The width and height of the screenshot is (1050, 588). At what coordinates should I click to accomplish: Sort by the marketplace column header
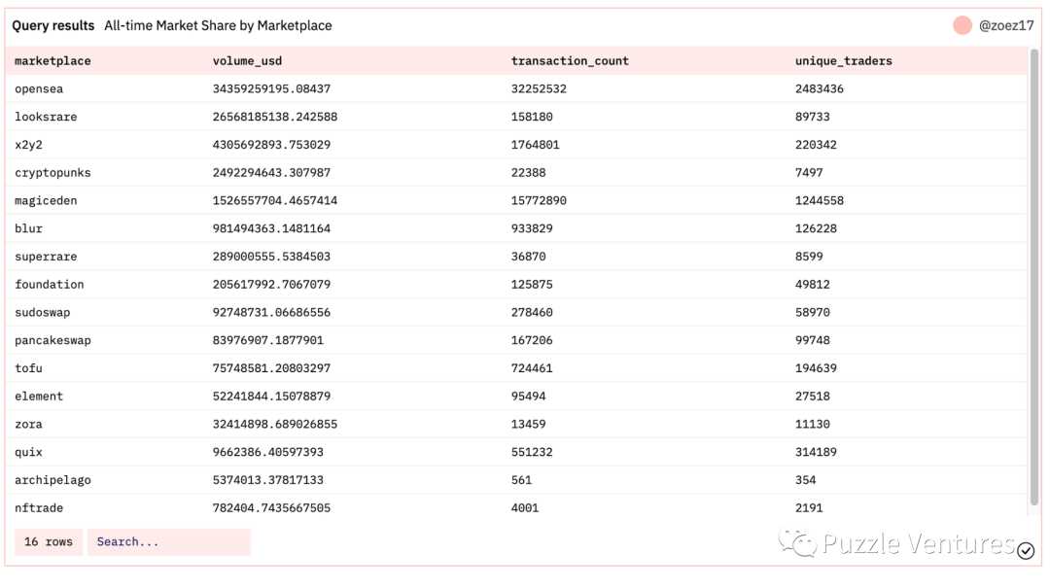52,61
